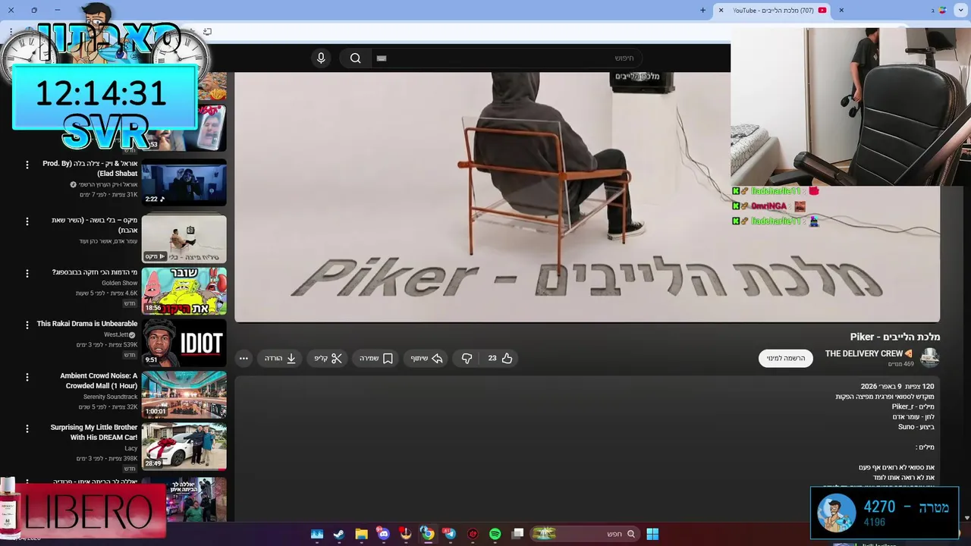The image size is (971, 546).
Task: Open the Elad Shabat 2:22 video thumbnail
Action: coord(184,182)
